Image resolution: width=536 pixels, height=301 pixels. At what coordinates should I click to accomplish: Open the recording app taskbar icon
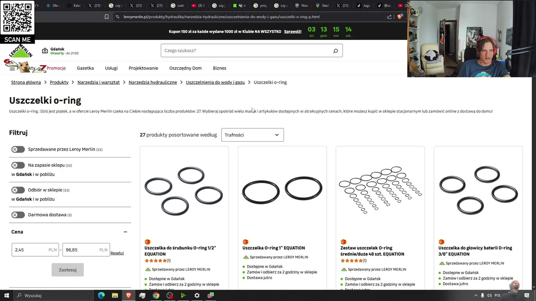(170, 296)
